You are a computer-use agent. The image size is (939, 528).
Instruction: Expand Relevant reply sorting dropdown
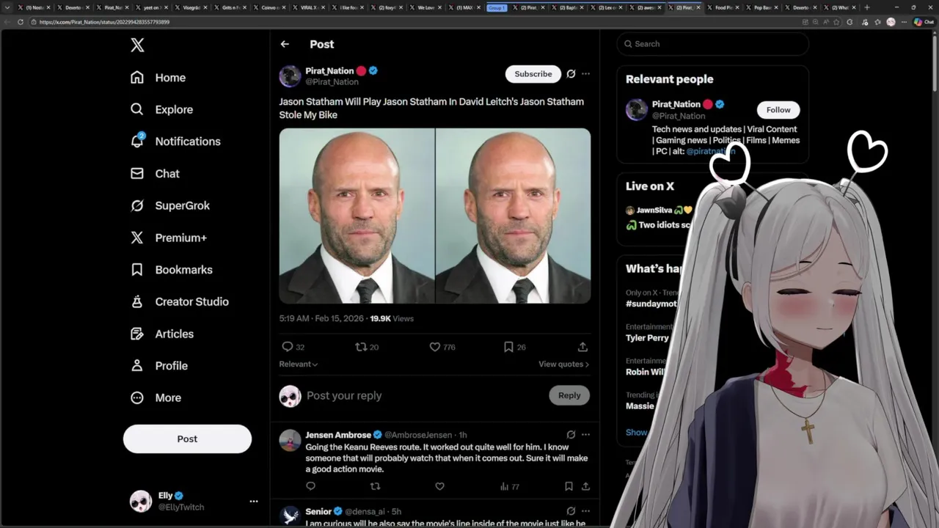tap(298, 364)
